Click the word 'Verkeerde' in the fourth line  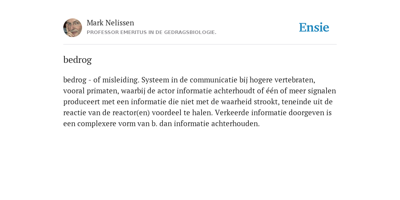click(232, 112)
